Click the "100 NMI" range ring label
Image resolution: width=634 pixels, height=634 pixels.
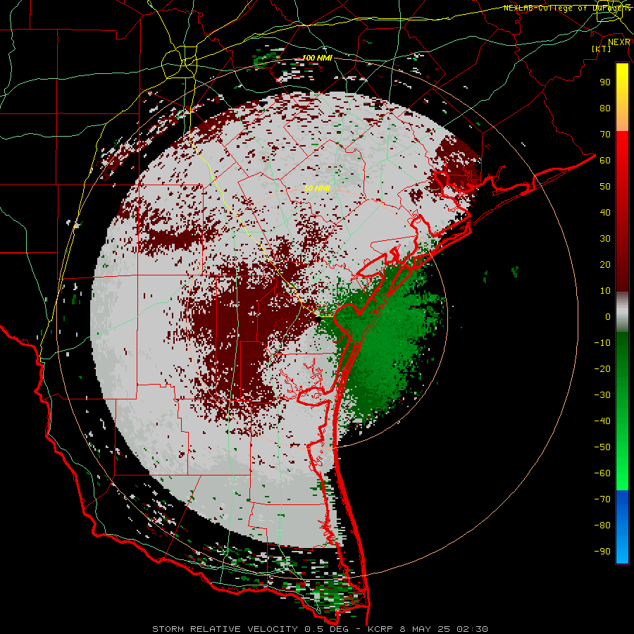click(x=317, y=58)
